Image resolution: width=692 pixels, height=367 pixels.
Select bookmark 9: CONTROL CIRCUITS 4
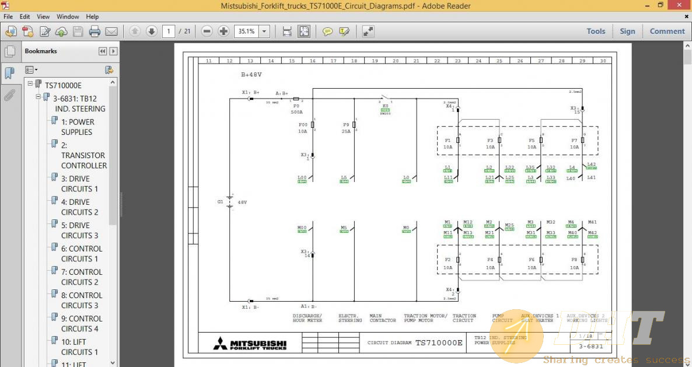pos(82,324)
